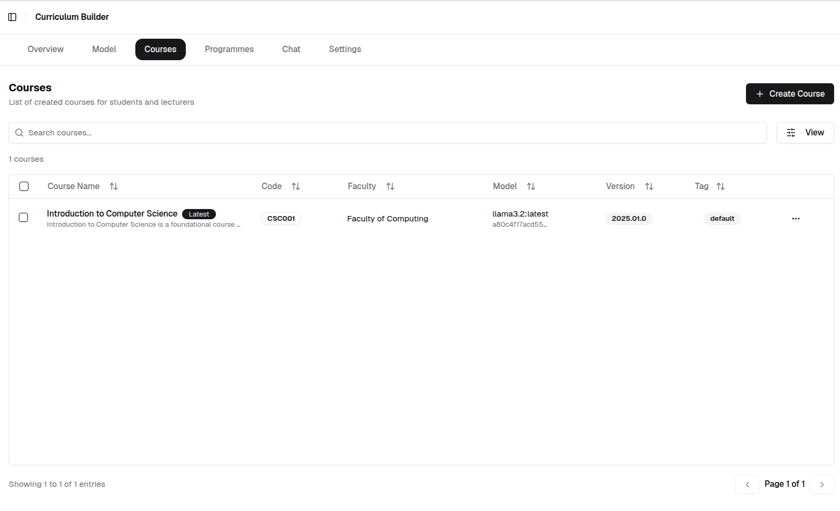
Task: Go to next page arrow
Action: pos(821,484)
